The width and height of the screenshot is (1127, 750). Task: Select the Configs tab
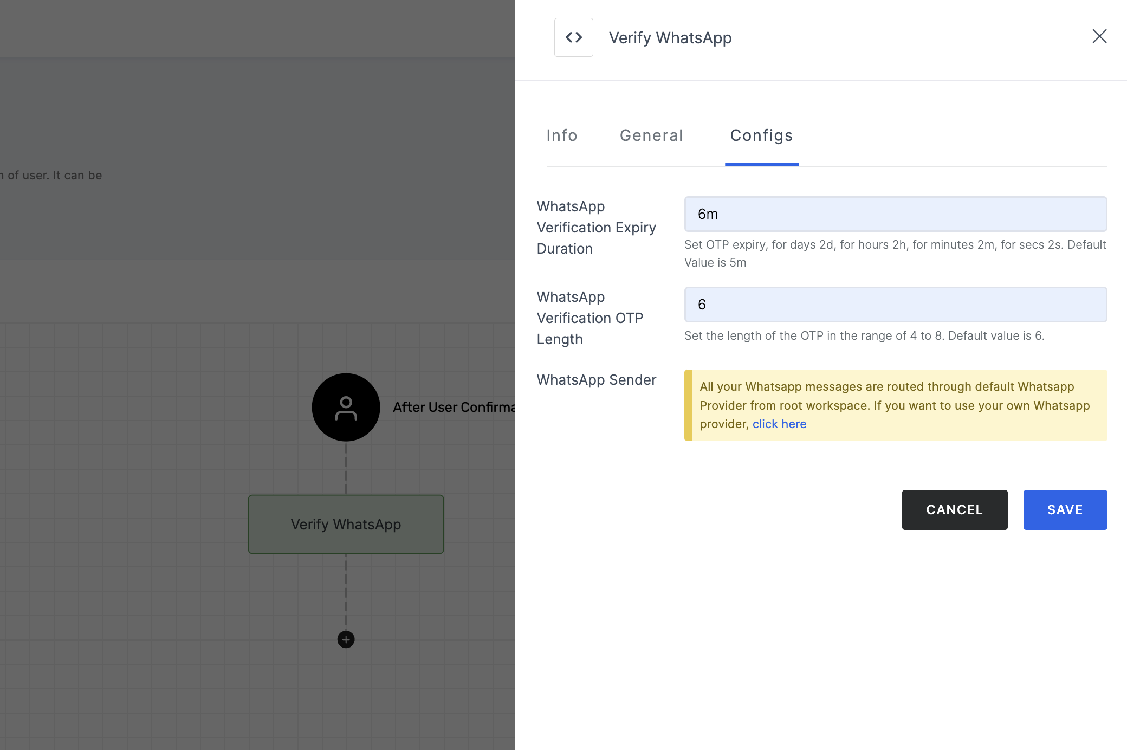(x=761, y=135)
